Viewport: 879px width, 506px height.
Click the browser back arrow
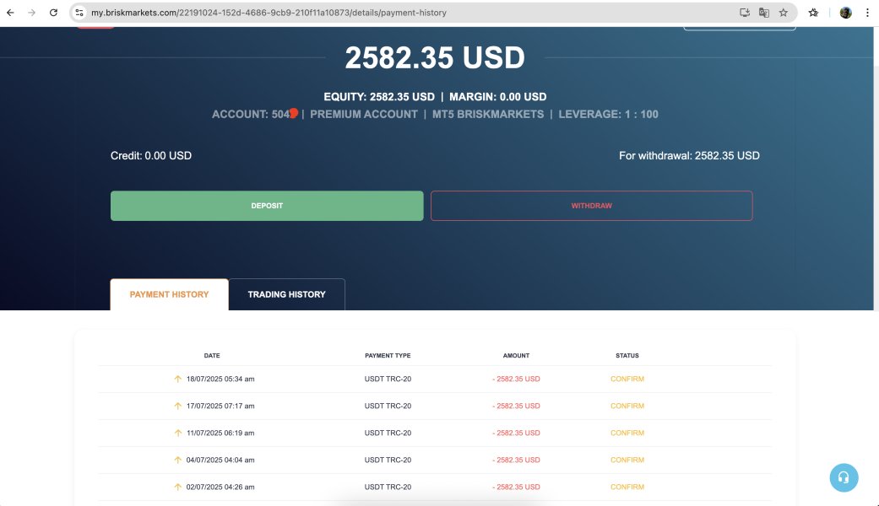point(10,13)
